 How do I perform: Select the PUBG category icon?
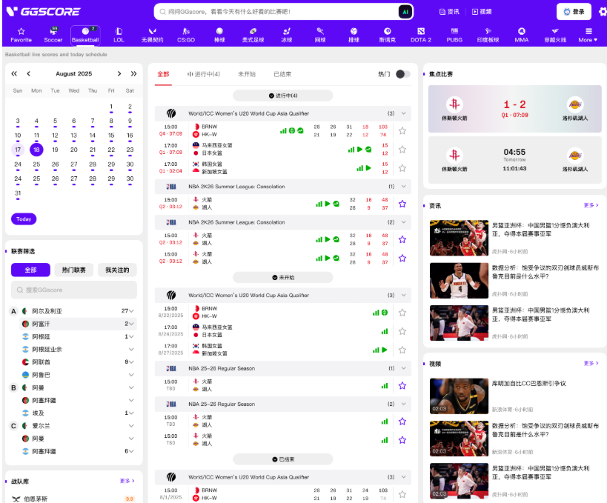tap(454, 31)
